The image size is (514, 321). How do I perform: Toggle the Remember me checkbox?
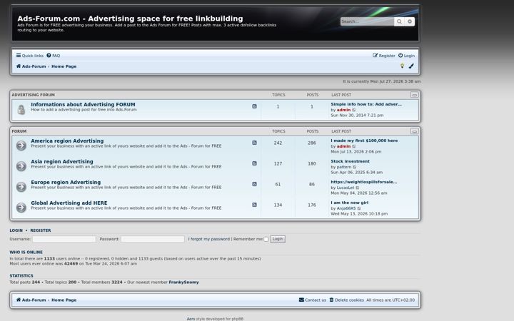click(x=266, y=239)
